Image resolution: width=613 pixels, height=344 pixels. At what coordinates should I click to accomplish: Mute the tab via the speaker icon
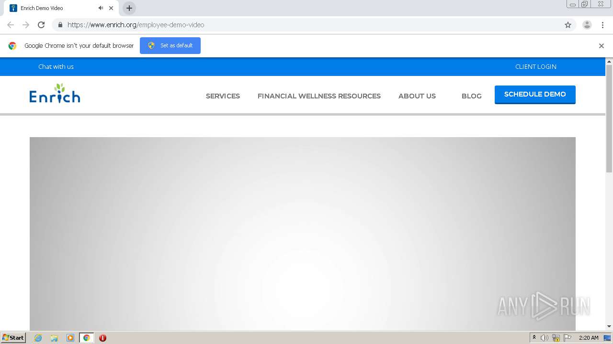[x=101, y=8]
